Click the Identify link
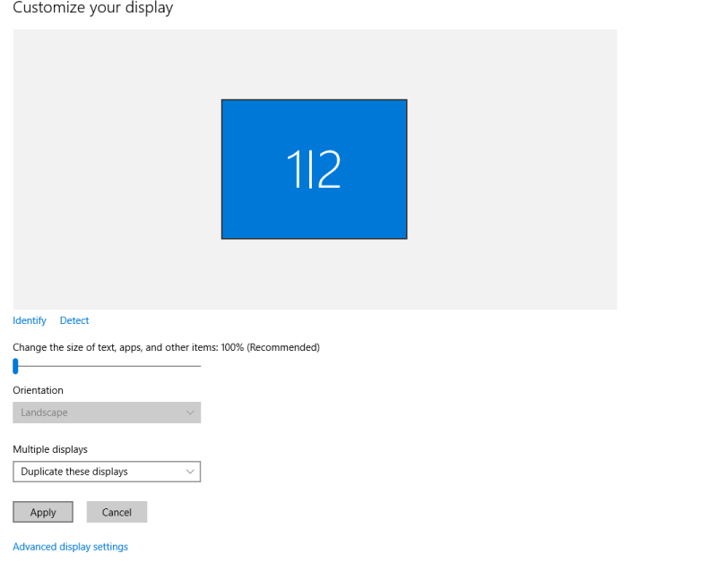The height and width of the screenshot is (562, 718). (x=30, y=320)
